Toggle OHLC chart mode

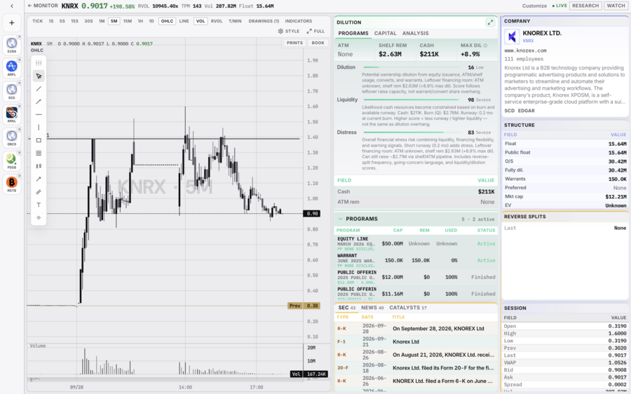167,21
